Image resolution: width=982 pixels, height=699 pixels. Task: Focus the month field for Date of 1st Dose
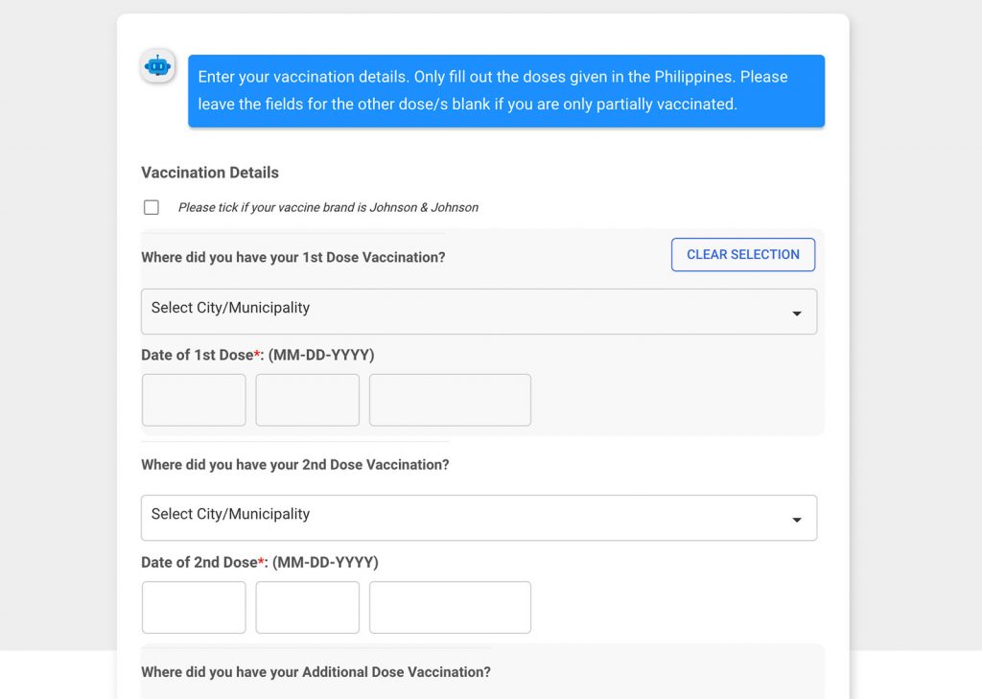[194, 400]
